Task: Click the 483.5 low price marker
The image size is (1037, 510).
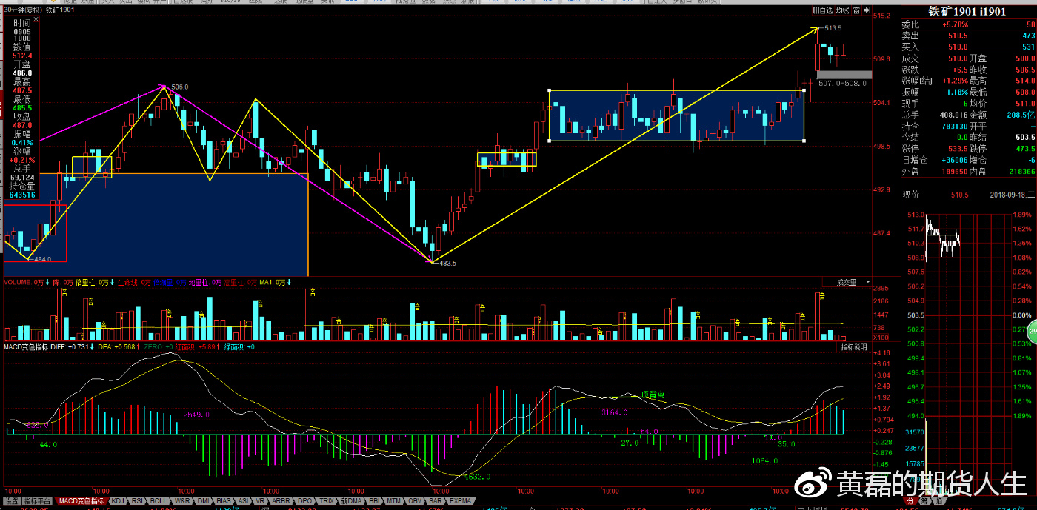Action: (x=447, y=263)
